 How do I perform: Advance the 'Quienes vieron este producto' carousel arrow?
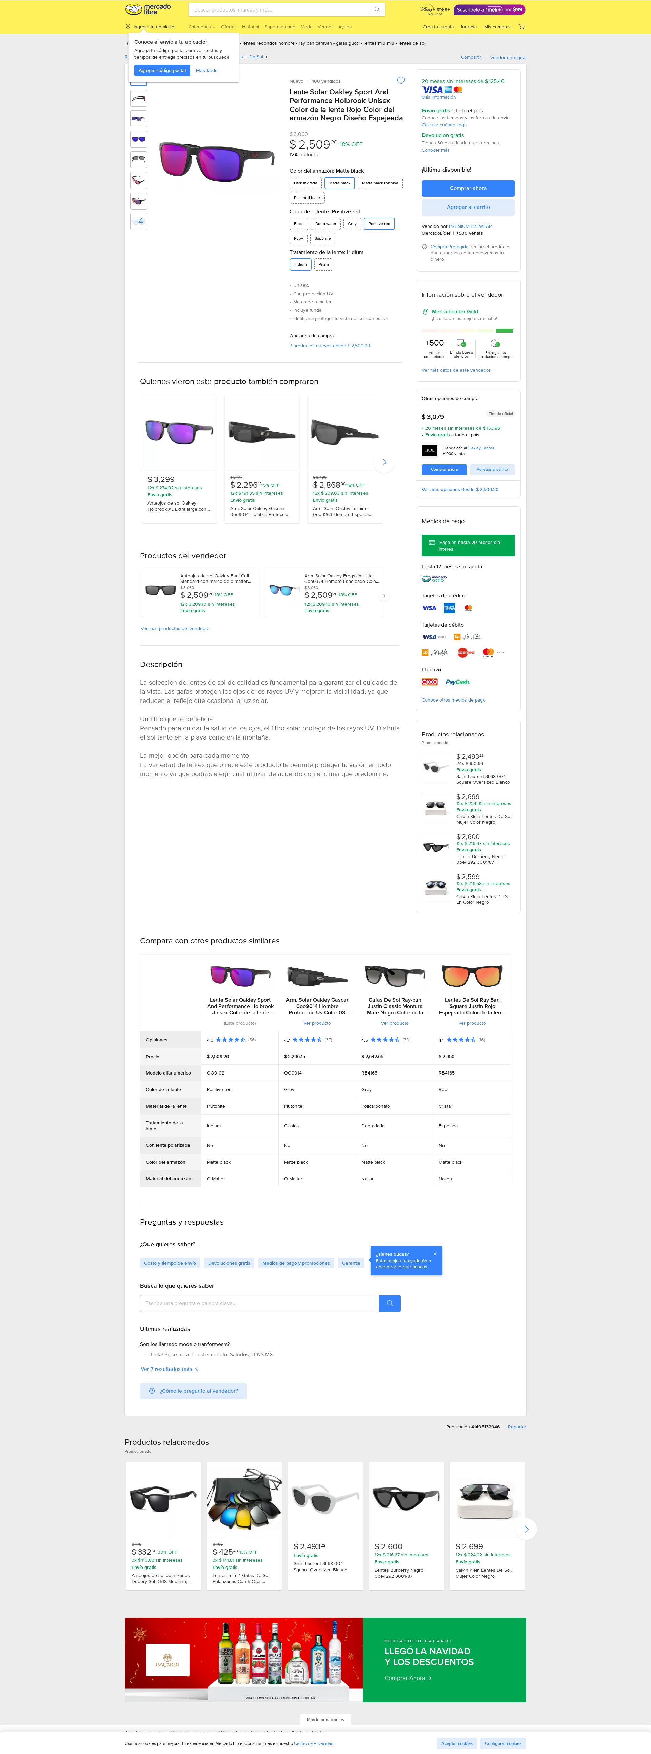pyautogui.click(x=384, y=462)
